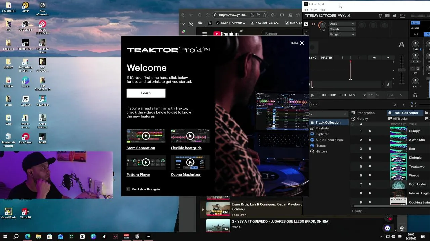The image size is (430, 241).
Task: Toggle the QUANT button
Action: click(415, 28)
